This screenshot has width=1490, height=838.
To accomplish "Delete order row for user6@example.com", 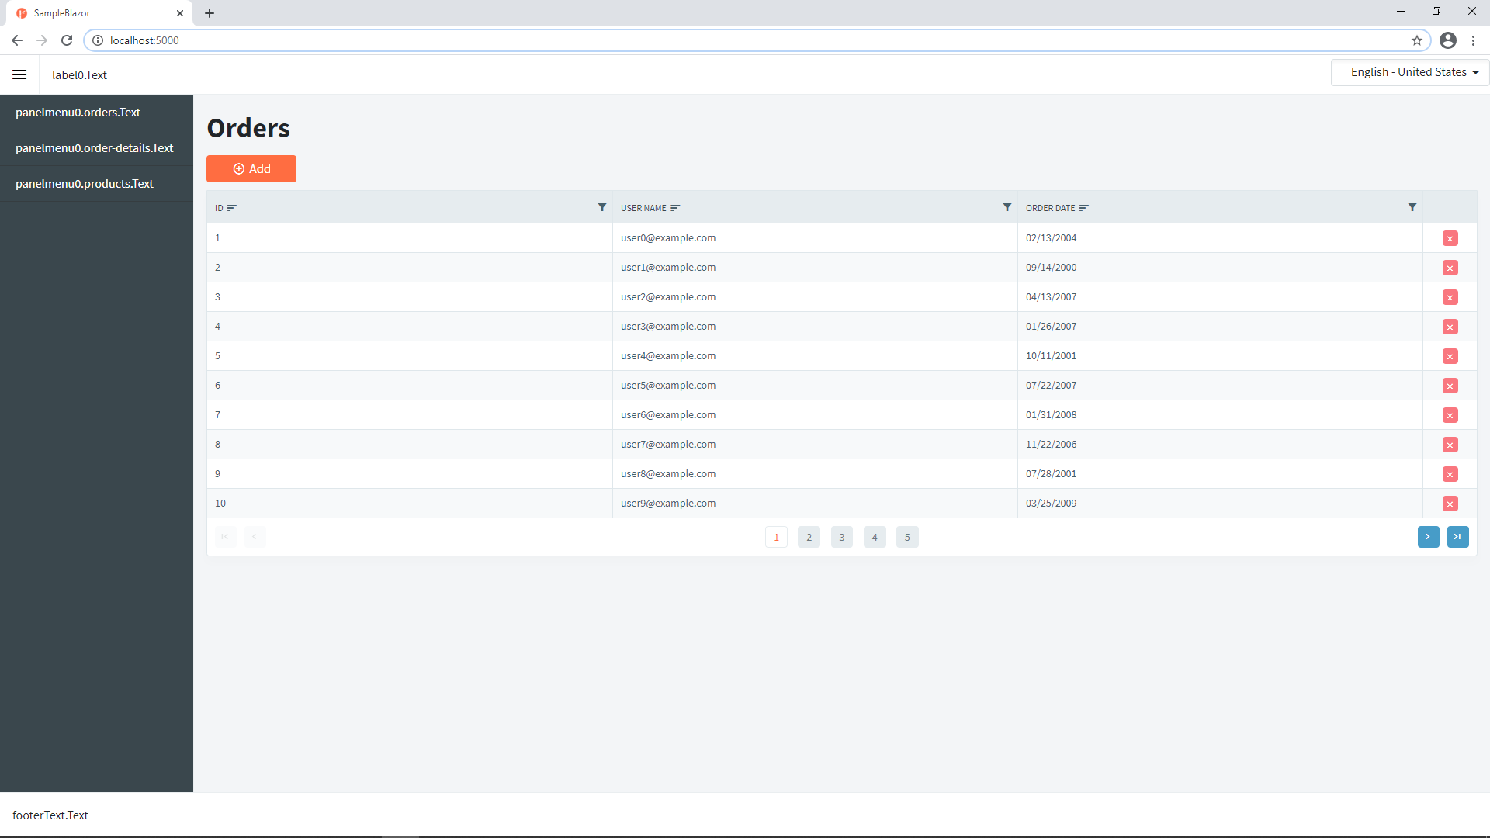I will point(1450,415).
